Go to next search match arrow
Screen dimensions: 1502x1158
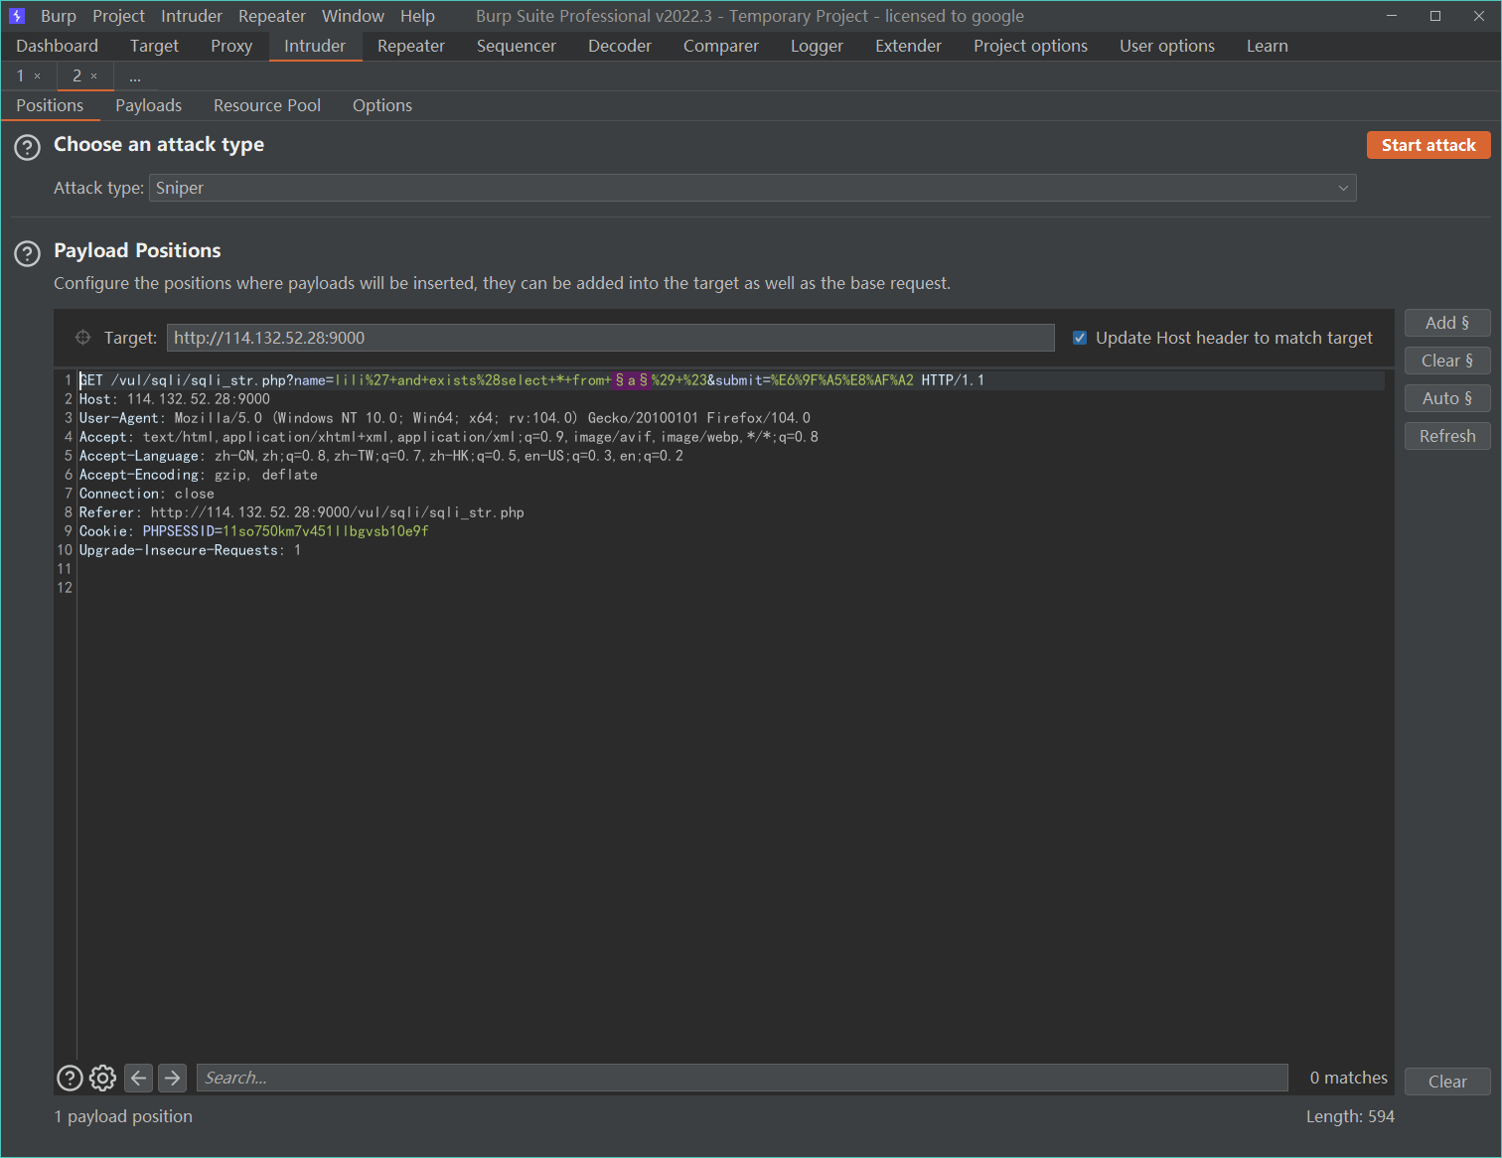pos(172,1078)
